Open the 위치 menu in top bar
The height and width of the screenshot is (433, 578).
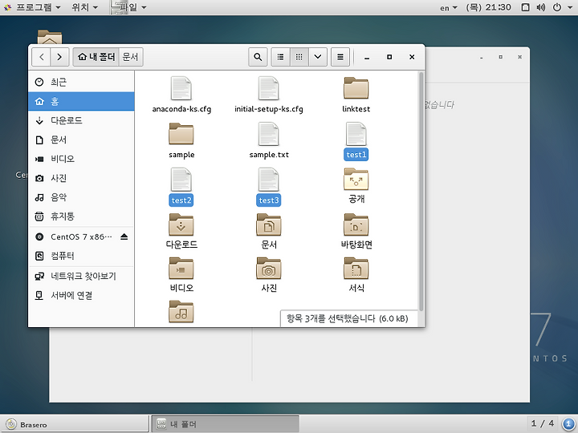pos(84,7)
